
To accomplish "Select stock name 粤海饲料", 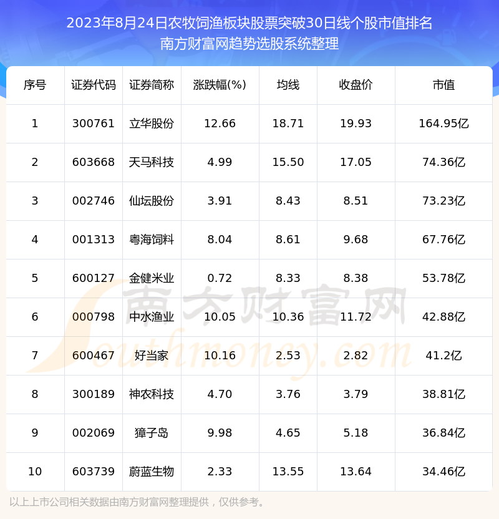I will click(x=152, y=240).
